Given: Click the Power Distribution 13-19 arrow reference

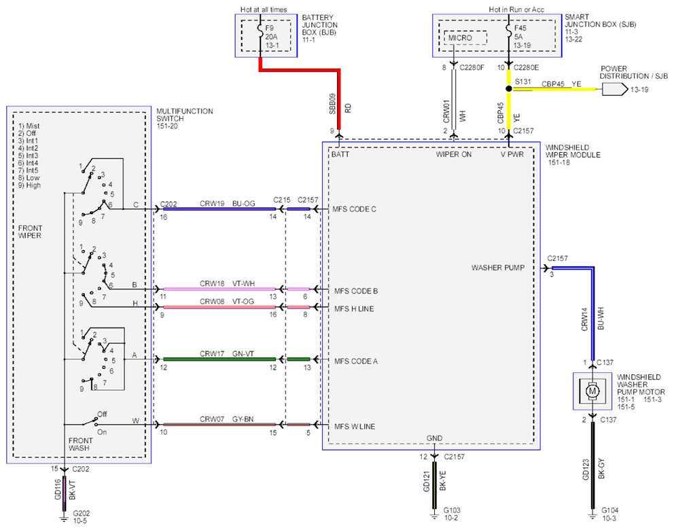Looking at the screenshot, I should [615, 89].
